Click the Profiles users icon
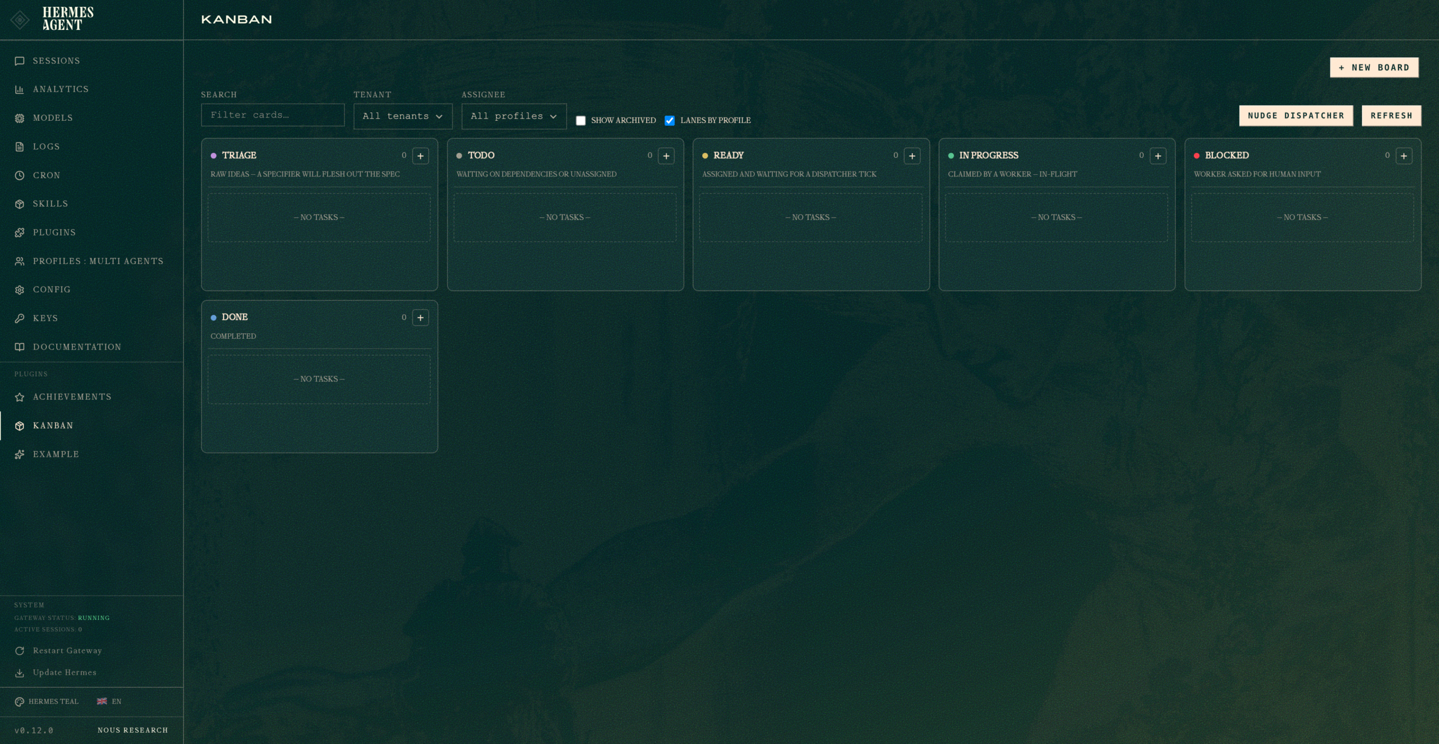The height and width of the screenshot is (744, 1439). [x=20, y=261]
